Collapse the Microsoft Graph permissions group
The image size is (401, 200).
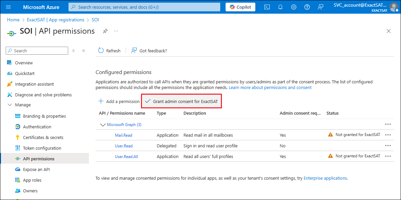pyautogui.click(x=103, y=125)
